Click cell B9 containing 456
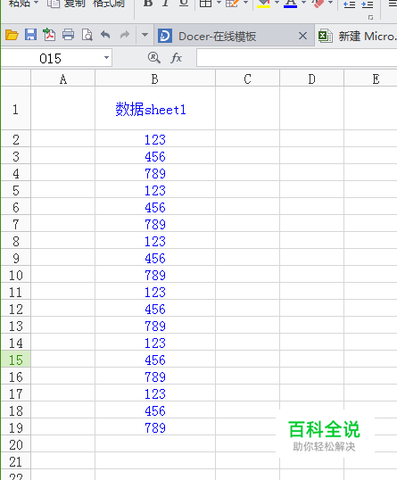Viewport: 397px width, 480px height. [x=155, y=258]
